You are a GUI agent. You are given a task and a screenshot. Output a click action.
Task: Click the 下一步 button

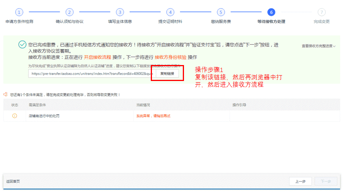click(325, 181)
